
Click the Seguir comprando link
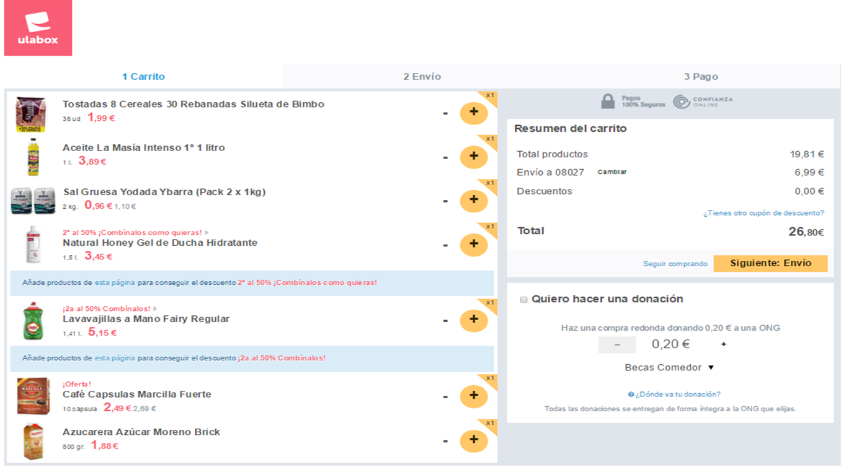click(x=675, y=264)
